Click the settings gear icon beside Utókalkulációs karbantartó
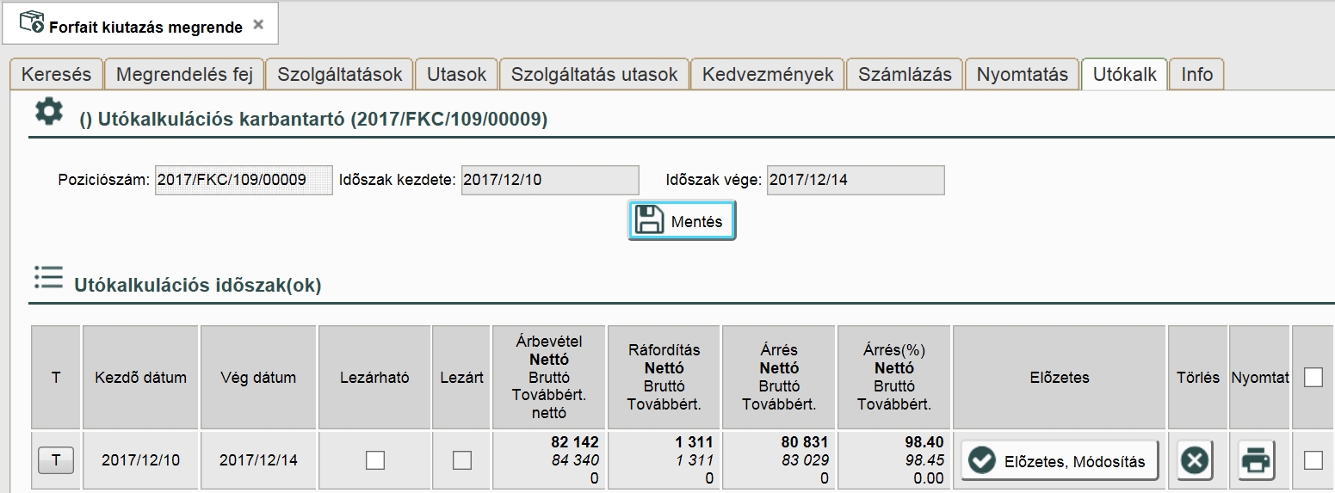Screen dimensions: 1335x493 [x=48, y=112]
